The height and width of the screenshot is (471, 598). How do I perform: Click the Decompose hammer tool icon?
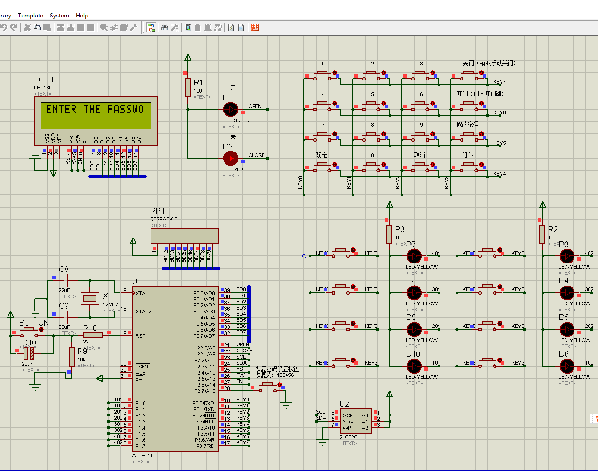[134, 27]
